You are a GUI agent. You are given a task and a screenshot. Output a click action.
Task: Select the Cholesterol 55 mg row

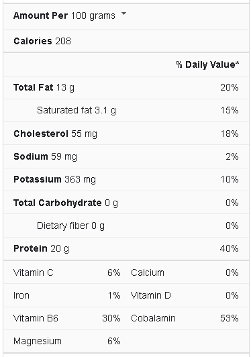[x=126, y=134]
